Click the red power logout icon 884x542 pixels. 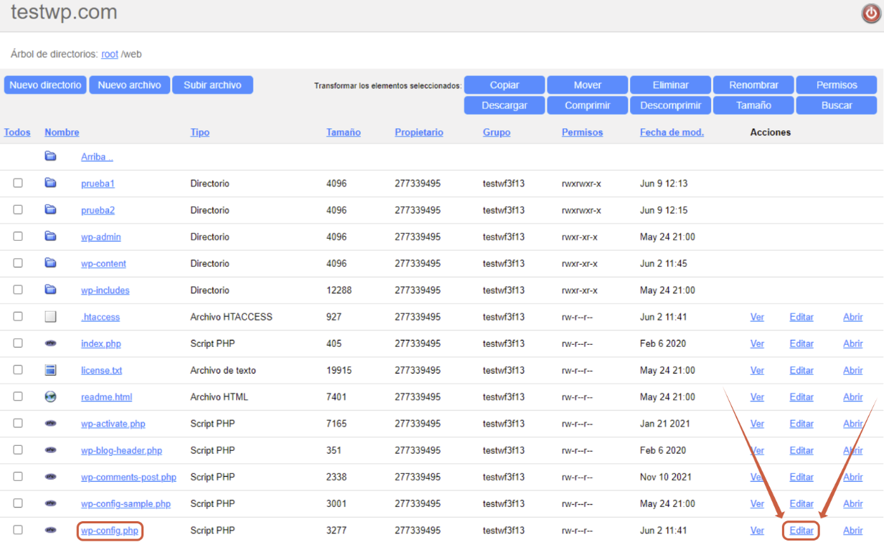(871, 14)
